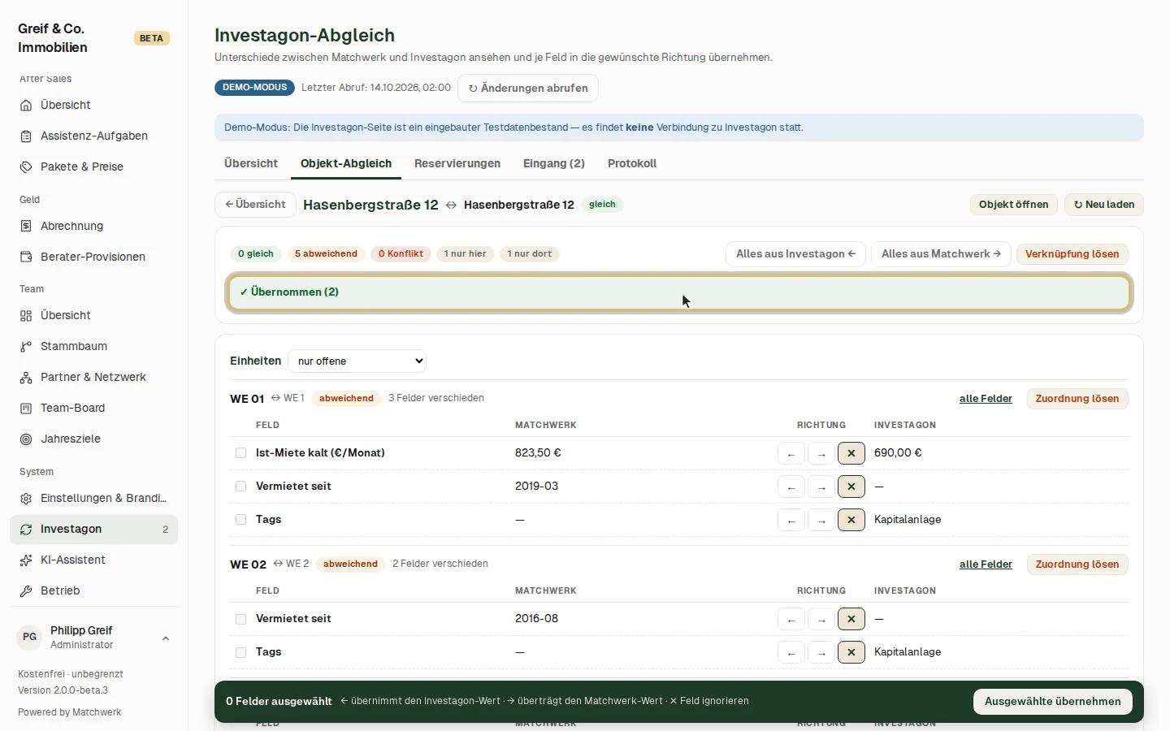Click the '1 nur dort' filter chip
This screenshot has height=731, width=1170.
(530, 254)
